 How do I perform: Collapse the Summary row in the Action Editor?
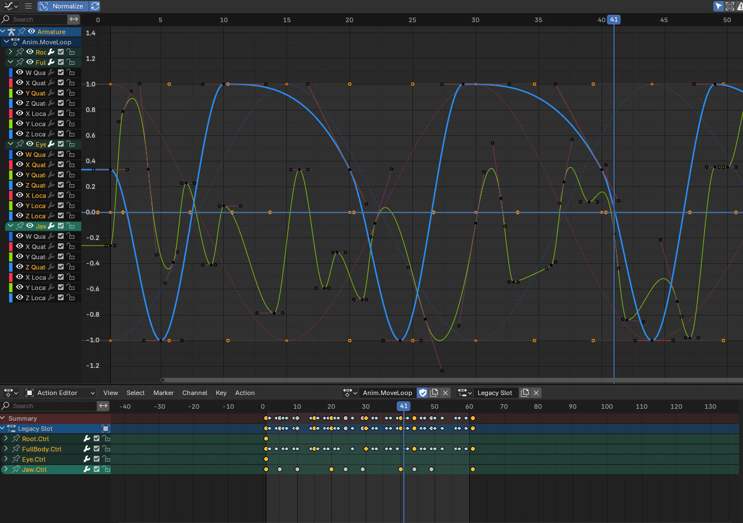pos(3,418)
